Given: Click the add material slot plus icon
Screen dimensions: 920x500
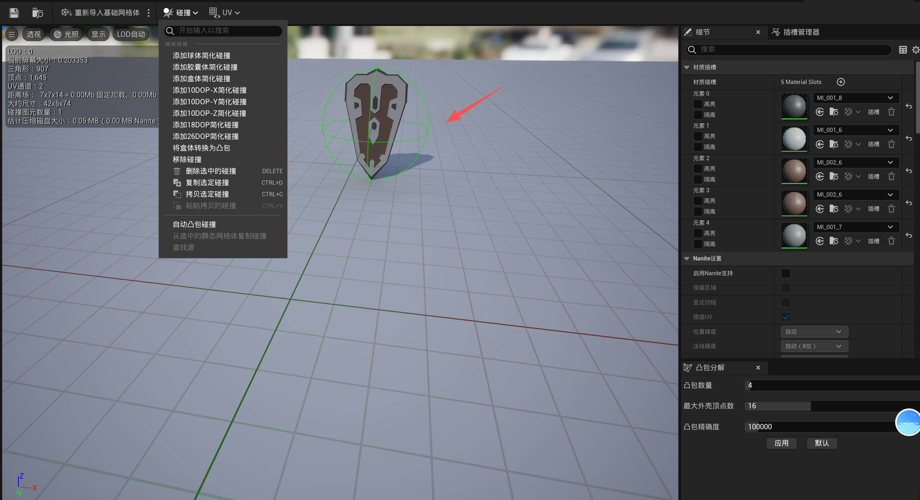Looking at the screenshot, I should tap(841, 82).
